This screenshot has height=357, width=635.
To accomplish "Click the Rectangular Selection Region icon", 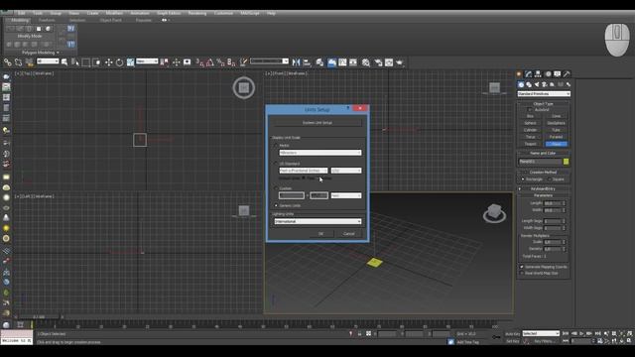I will pos(86,62).
